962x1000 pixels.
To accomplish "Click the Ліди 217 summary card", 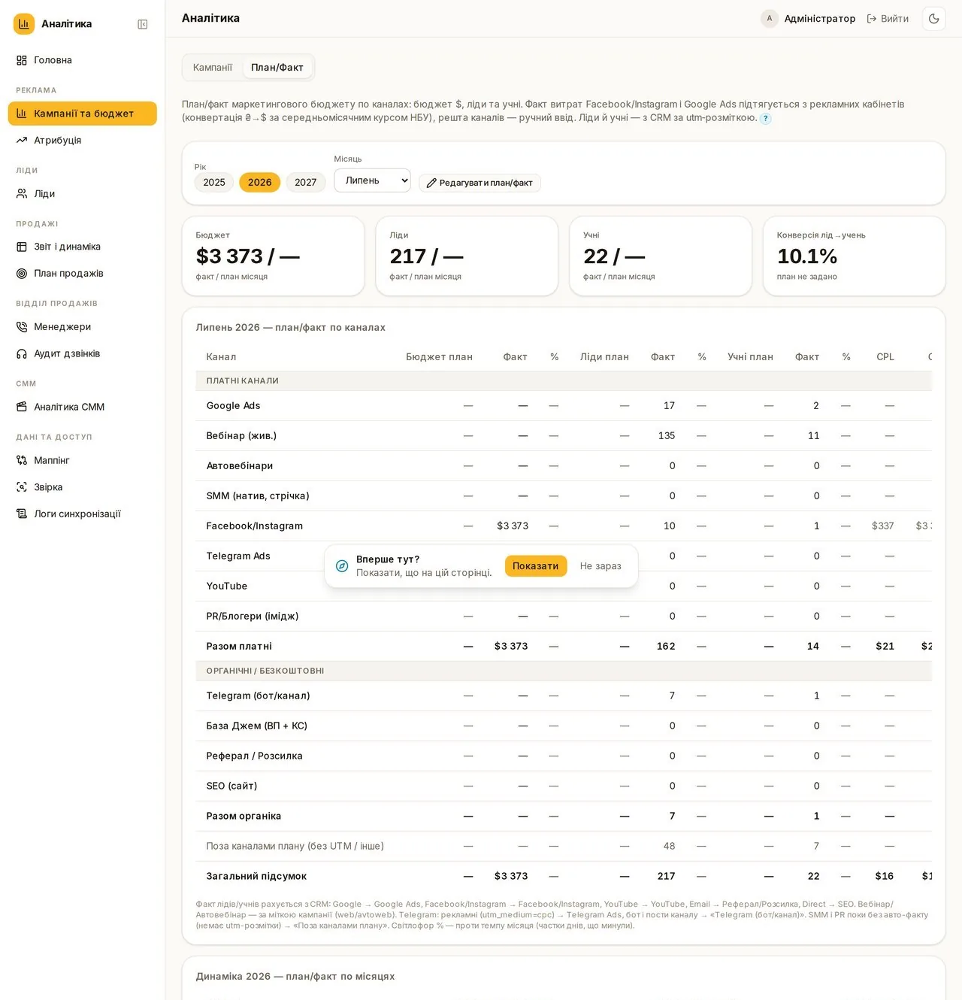I will (467, 256).
